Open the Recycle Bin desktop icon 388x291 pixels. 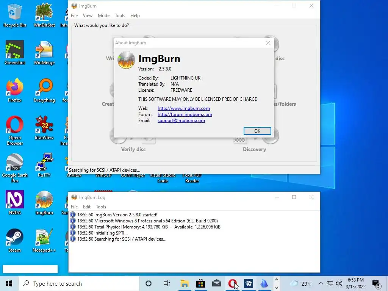click(15, 15)
